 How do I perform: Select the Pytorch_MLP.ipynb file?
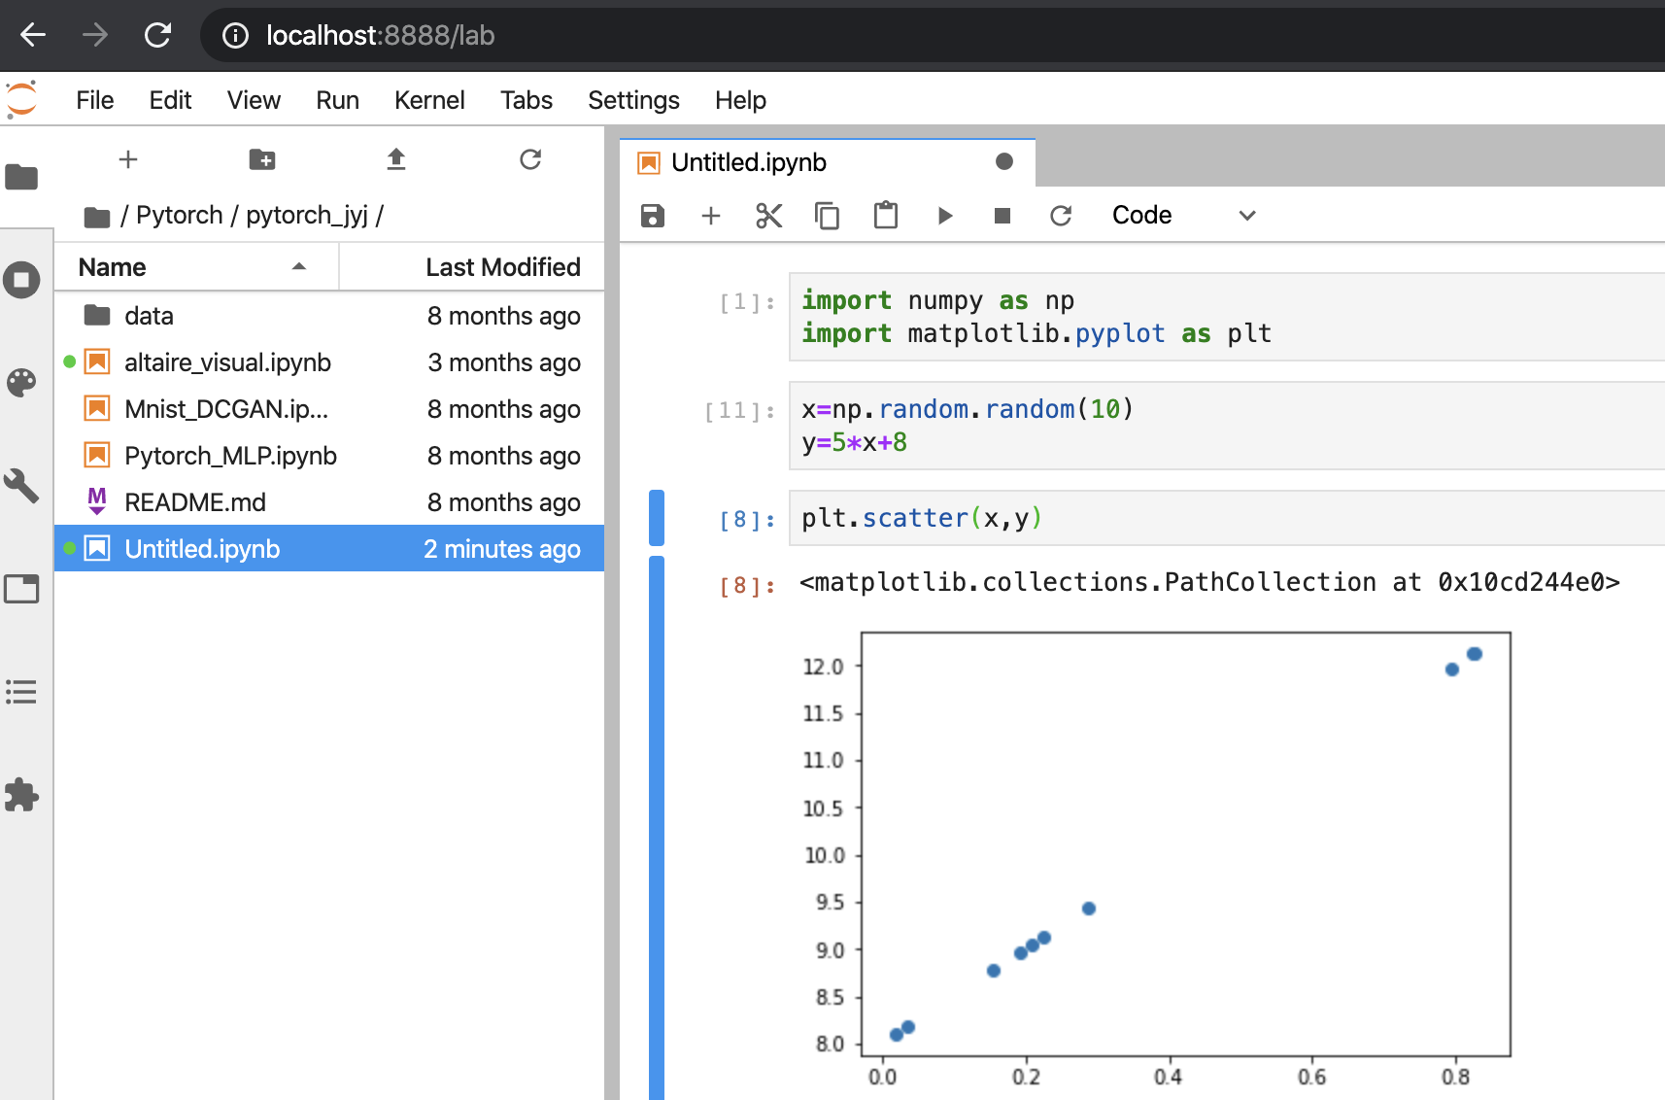[x=230, y=456]
